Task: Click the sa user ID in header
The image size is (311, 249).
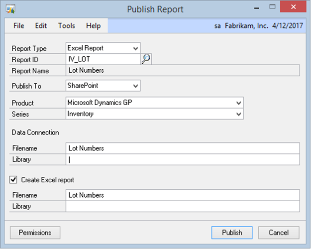Action: click(x=217, y=26)
